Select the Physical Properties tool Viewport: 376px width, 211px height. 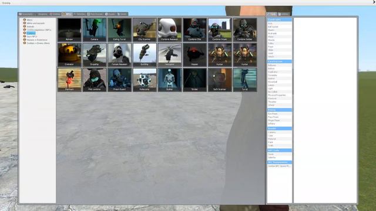pyautogui.click(x=280, y=95)
